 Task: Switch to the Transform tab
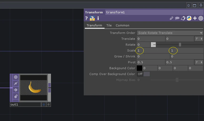coord(94,25)
